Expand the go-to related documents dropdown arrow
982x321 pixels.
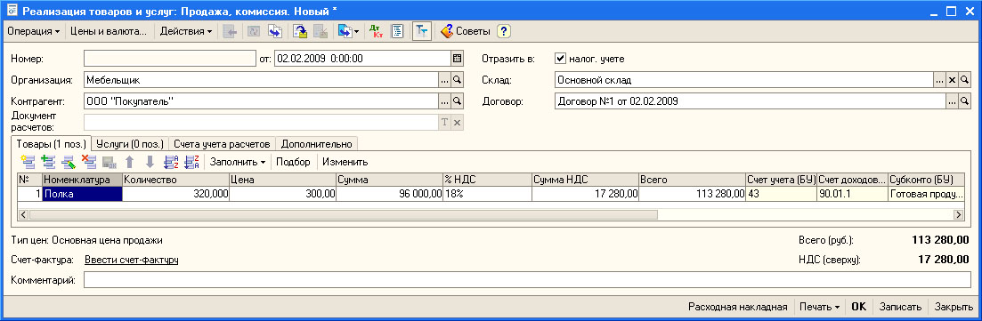tap(357, 30)
